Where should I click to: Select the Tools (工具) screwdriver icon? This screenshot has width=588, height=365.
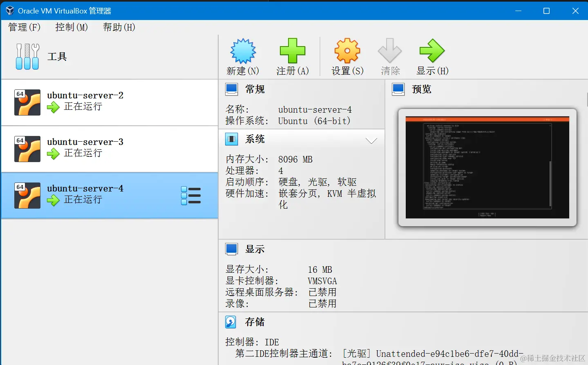pos(27,56)
